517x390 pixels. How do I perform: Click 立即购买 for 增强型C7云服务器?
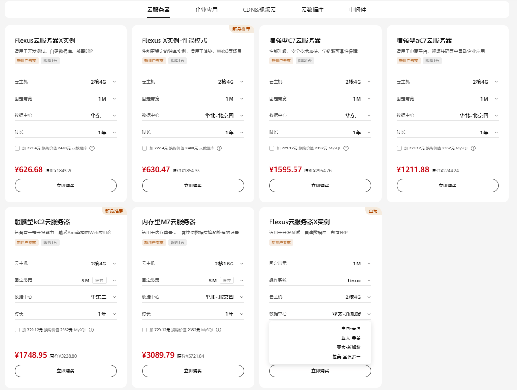point(320,186)
